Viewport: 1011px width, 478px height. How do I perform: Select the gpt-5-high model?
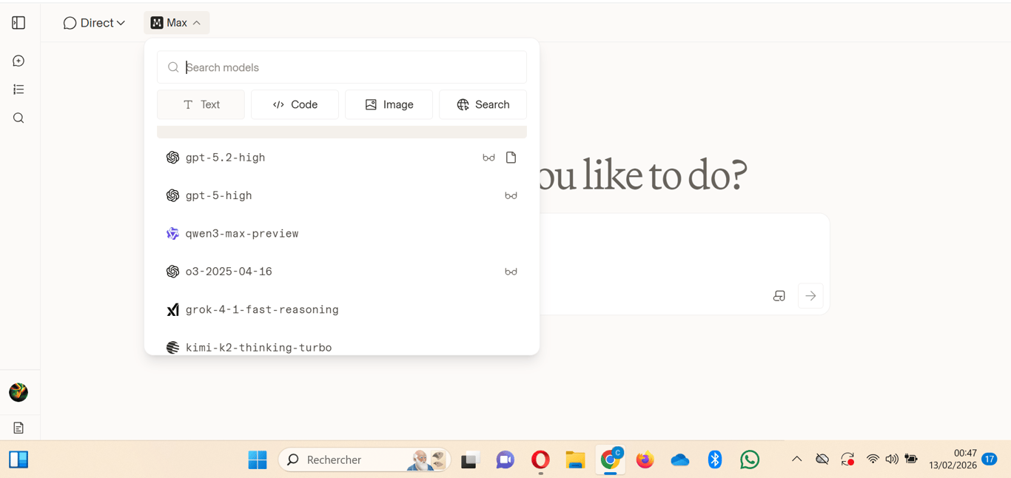tap(342, 195)
